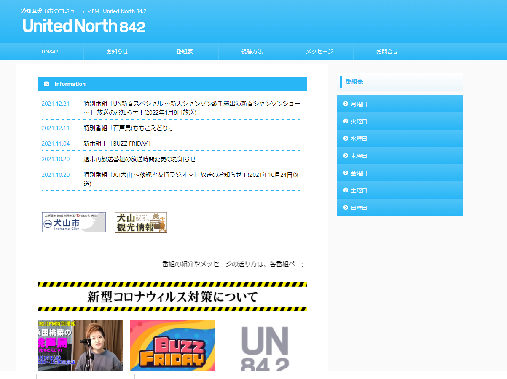Click the 2021.11.04 date text

[56, 144]
